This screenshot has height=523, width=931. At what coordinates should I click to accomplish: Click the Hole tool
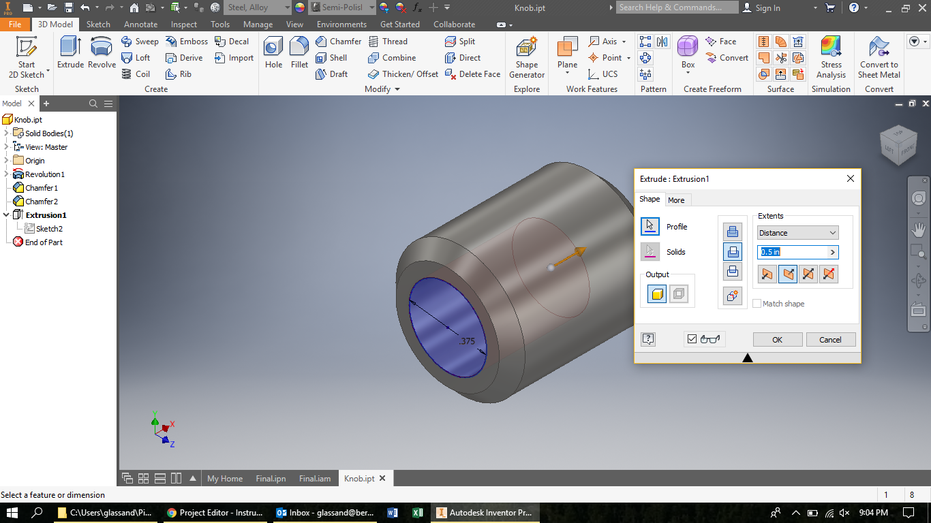click(x=273, y=53)
